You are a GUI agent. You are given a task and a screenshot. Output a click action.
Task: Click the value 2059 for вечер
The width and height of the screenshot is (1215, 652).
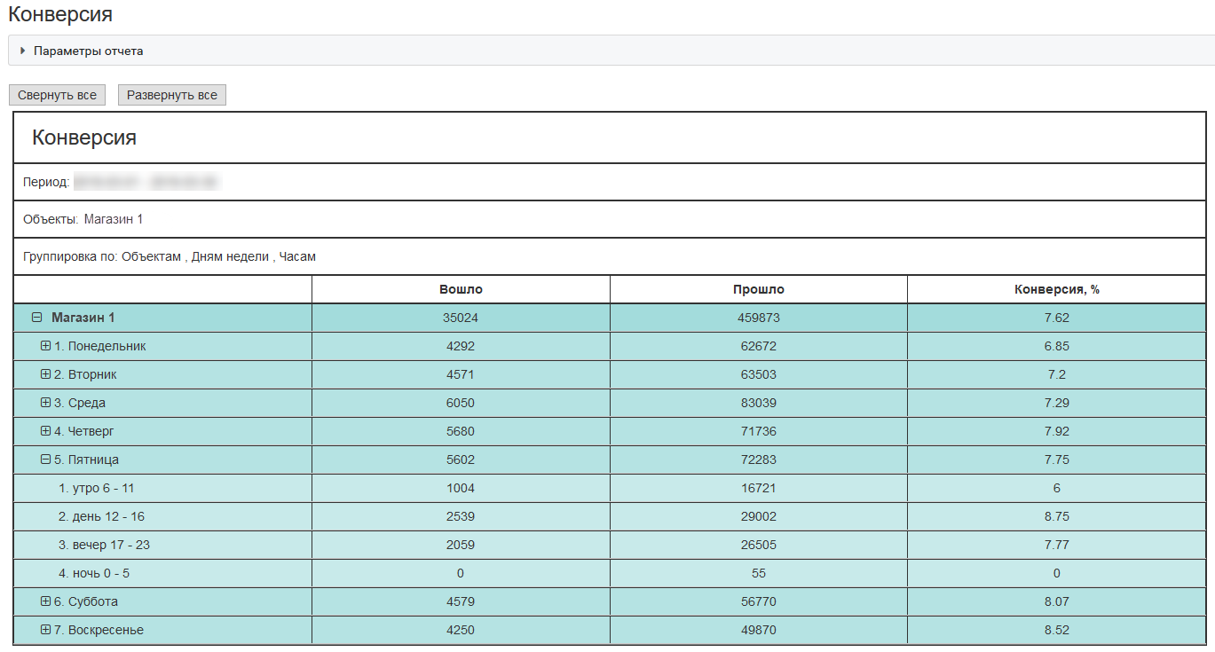(461, 545)
